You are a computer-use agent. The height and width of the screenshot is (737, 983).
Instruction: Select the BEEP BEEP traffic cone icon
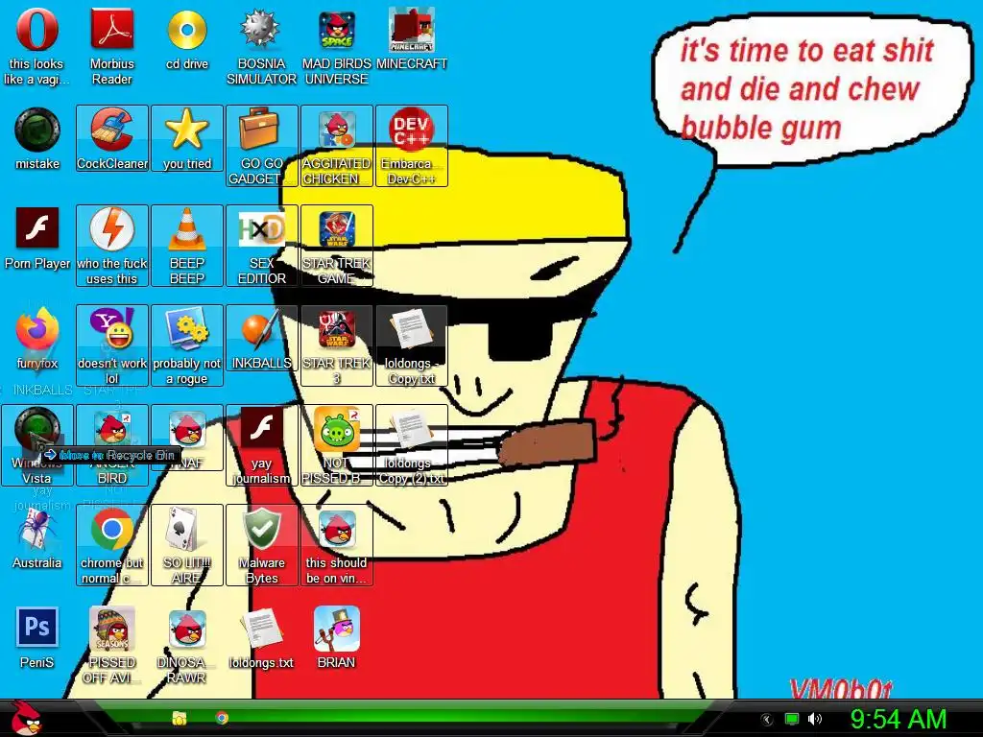point(187,245)
